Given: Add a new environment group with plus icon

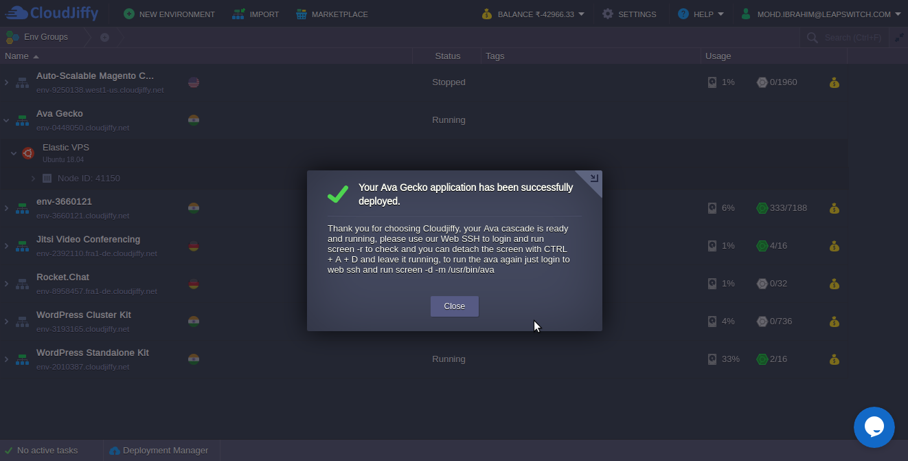Looking at the screenshot, I should pyautogui.click(x=104, y=37).
